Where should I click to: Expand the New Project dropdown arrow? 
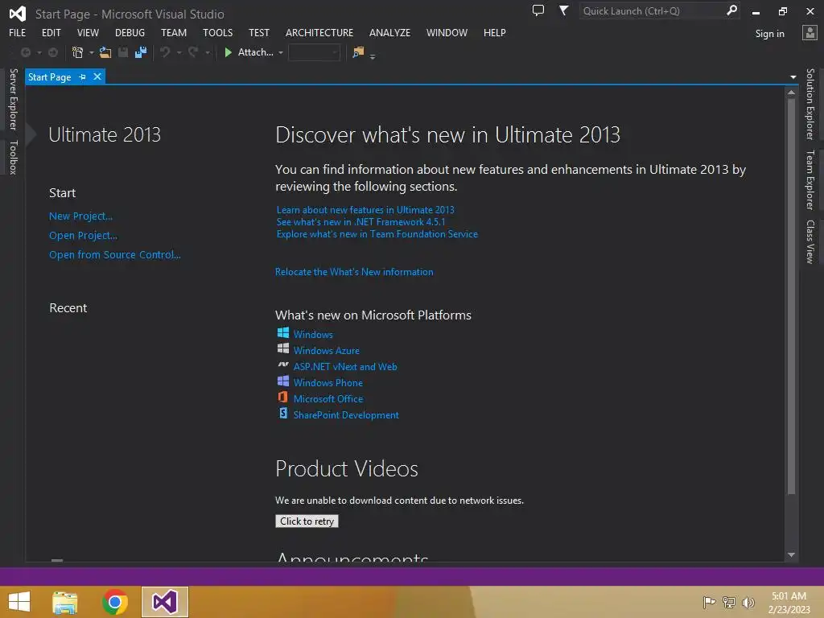pos(92,53)
